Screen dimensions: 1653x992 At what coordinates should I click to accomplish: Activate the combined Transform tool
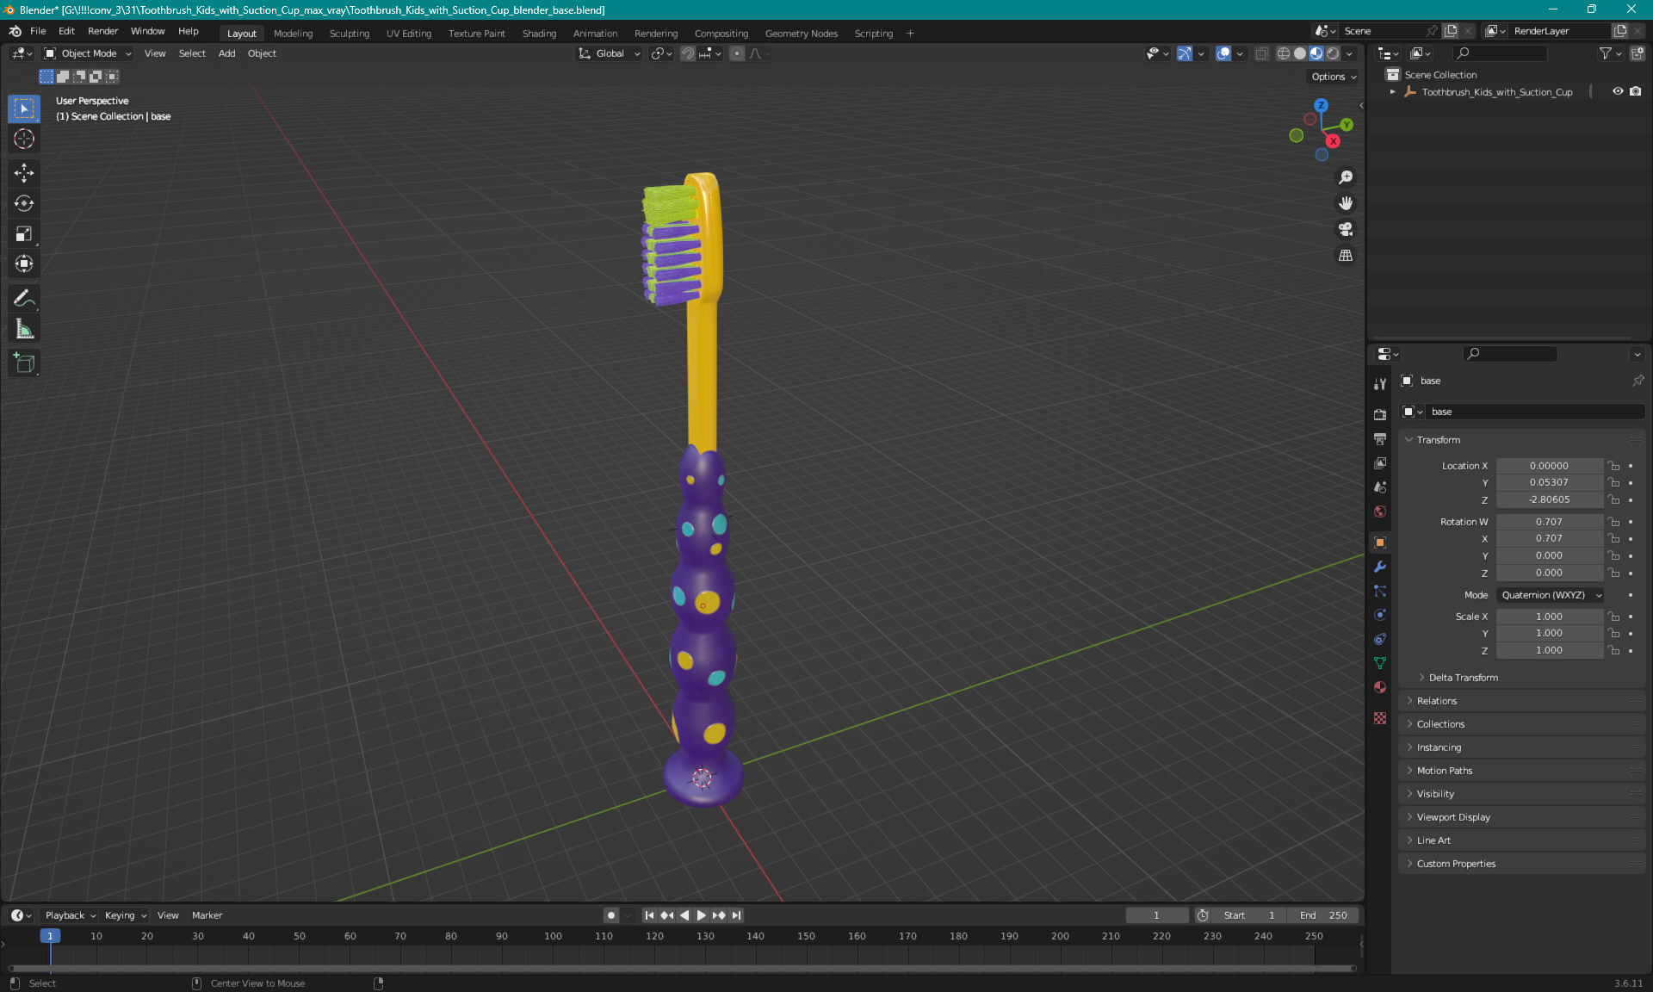(x=24, y=263)
